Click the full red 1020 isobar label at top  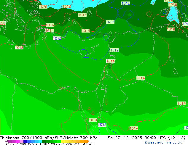pyautogui.click(x=43, y=7)
